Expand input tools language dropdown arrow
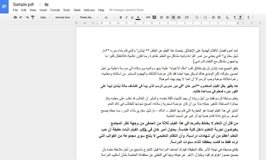266x160 pixels. click(253, 18)
